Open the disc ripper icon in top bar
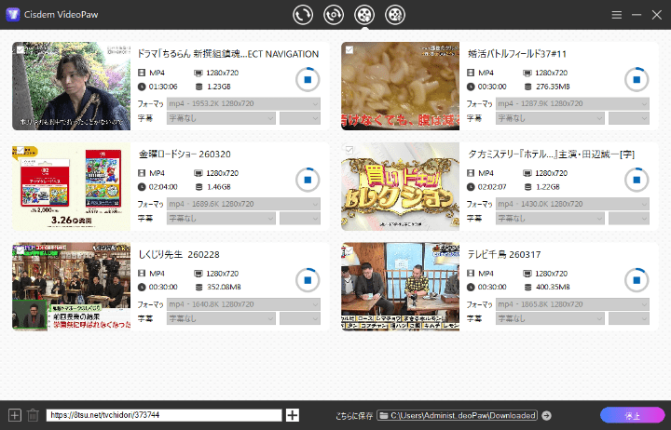 pyautogui.click(x=333, y=15)
